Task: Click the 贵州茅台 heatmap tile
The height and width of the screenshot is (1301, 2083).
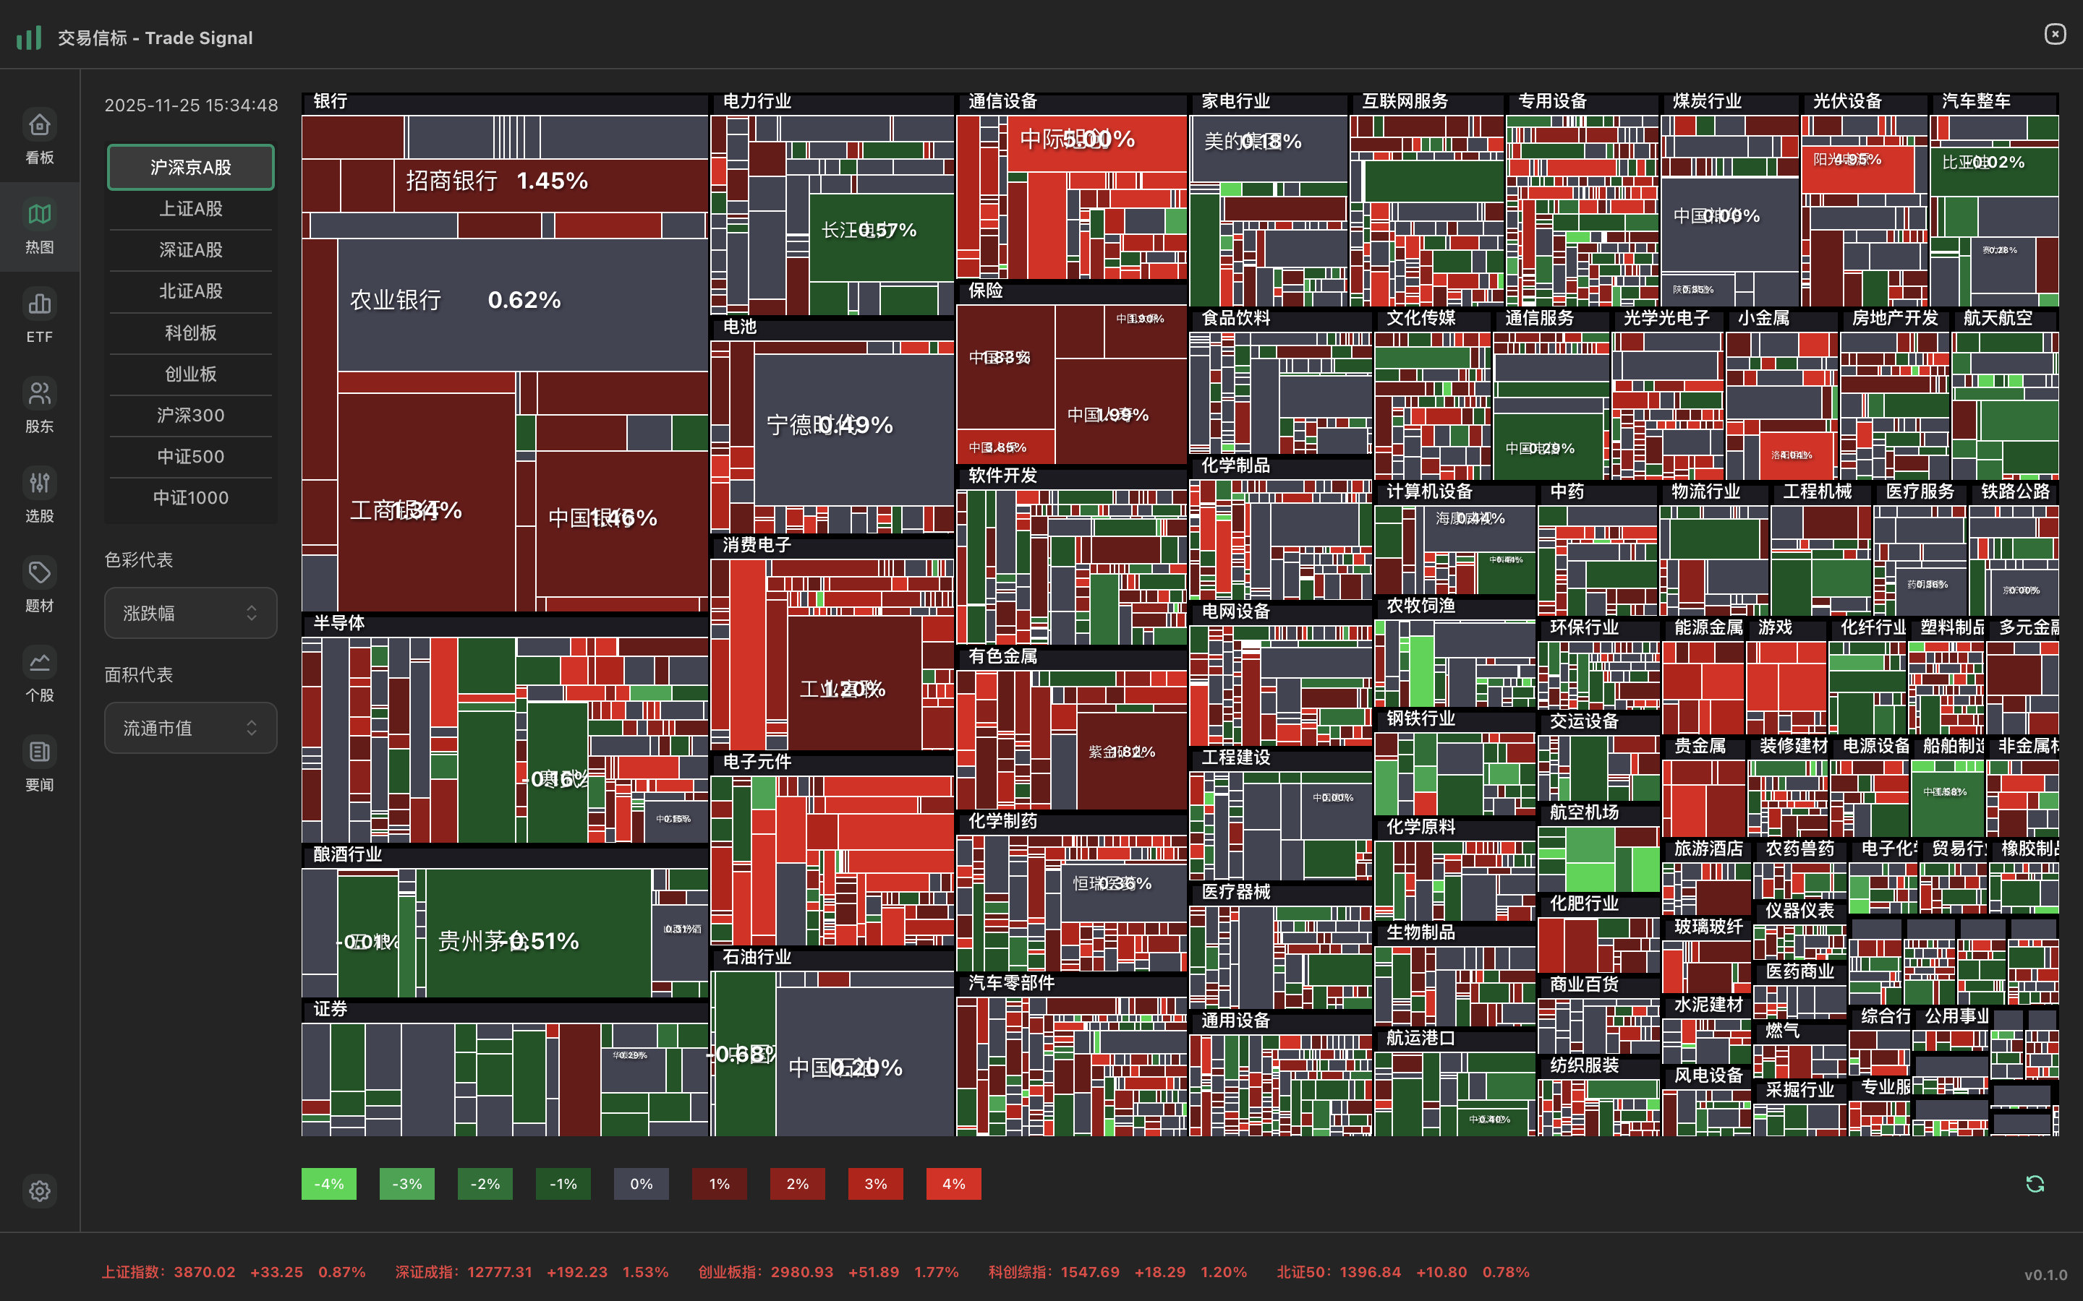Action: click(x=538, y=934)
